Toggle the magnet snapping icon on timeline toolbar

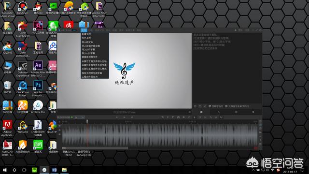tap(221, 117)
